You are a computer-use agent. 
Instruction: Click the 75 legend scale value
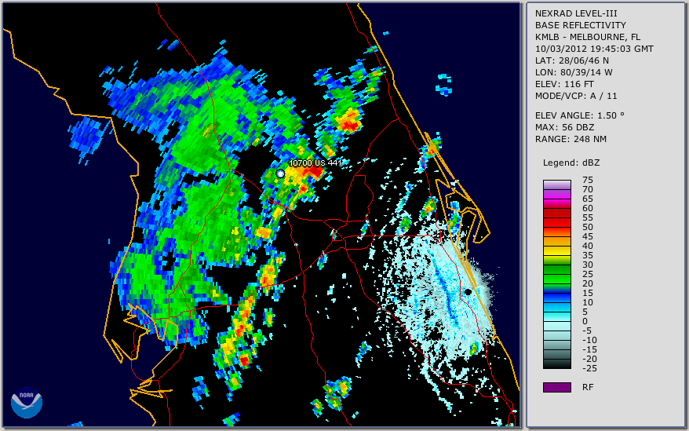[588, 180]
